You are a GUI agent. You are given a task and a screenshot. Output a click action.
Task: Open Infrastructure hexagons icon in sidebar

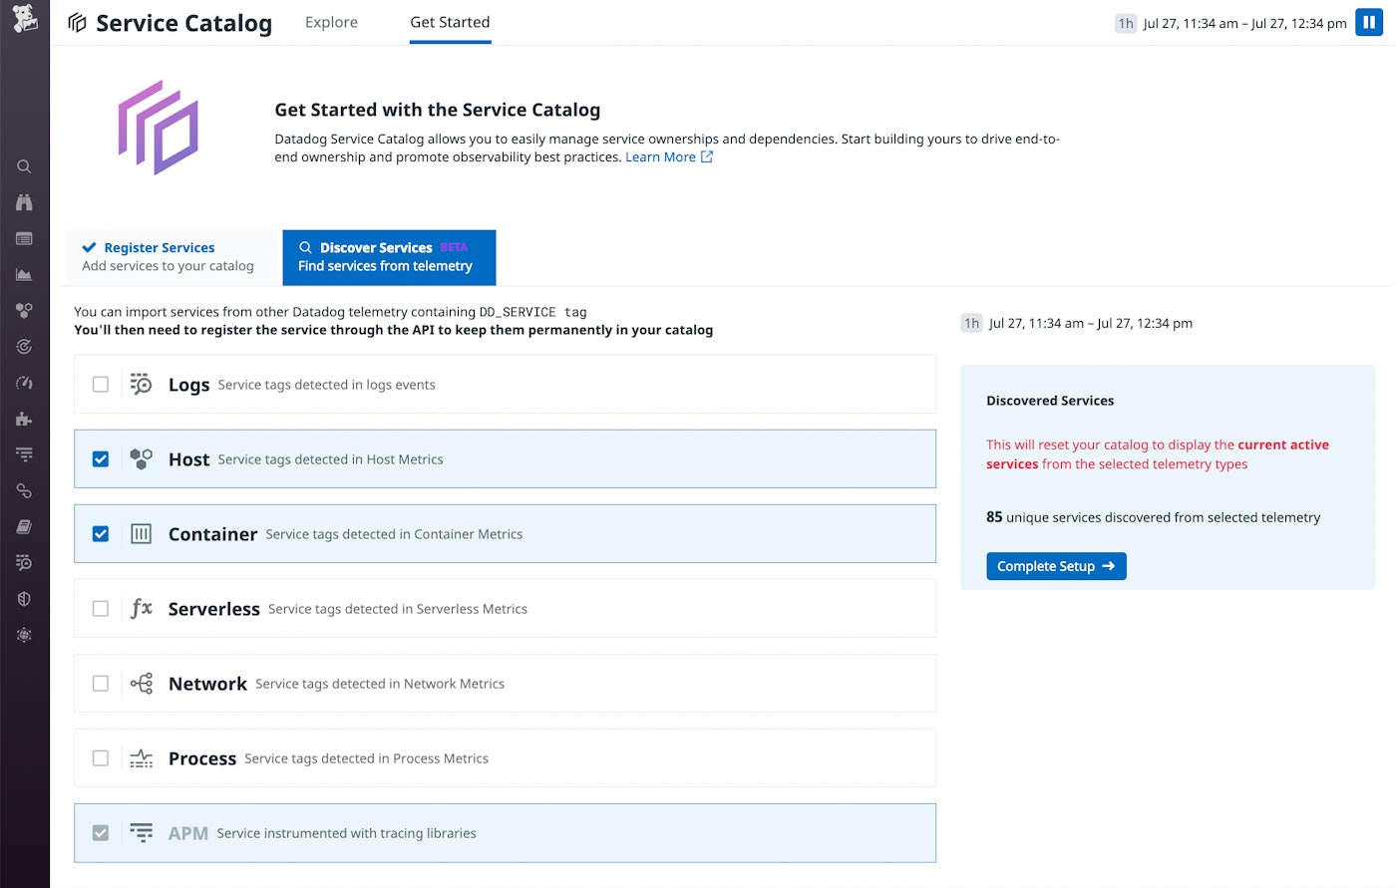[x=24, y=311]
